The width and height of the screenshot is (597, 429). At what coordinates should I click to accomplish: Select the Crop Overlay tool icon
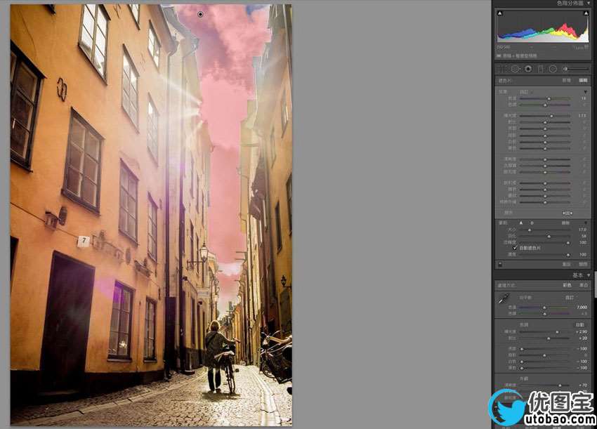click(x=501, y=69)
